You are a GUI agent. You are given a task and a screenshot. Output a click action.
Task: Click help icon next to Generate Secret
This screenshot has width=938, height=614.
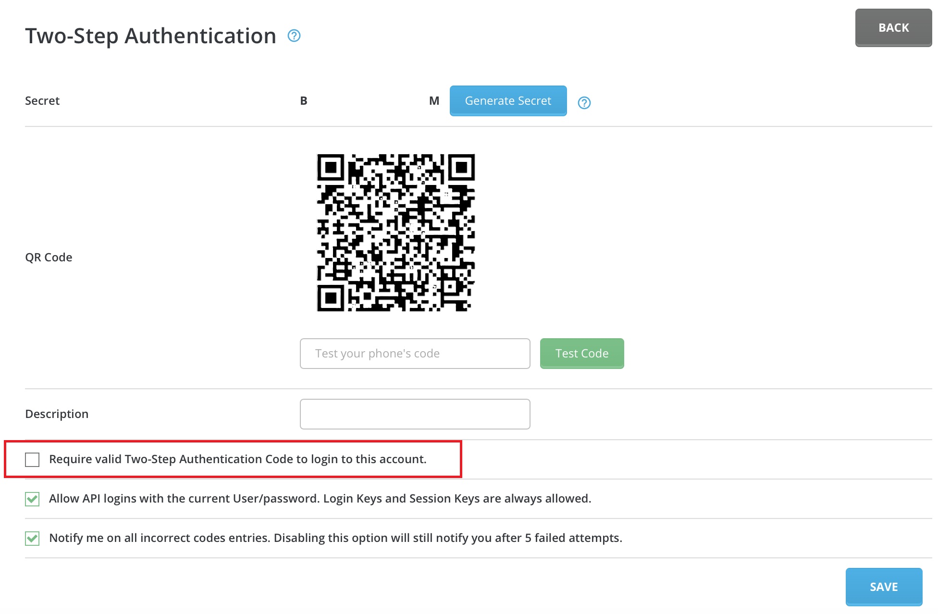[x=584, y=102]
